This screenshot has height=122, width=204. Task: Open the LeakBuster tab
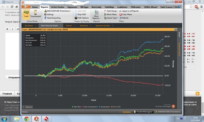122,7
